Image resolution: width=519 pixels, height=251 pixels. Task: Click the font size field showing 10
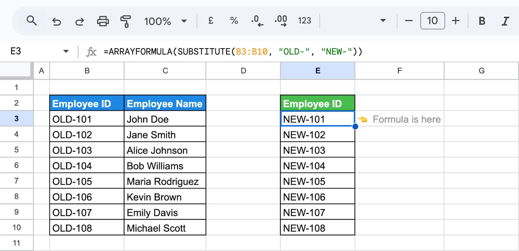(x=432, y=20)
